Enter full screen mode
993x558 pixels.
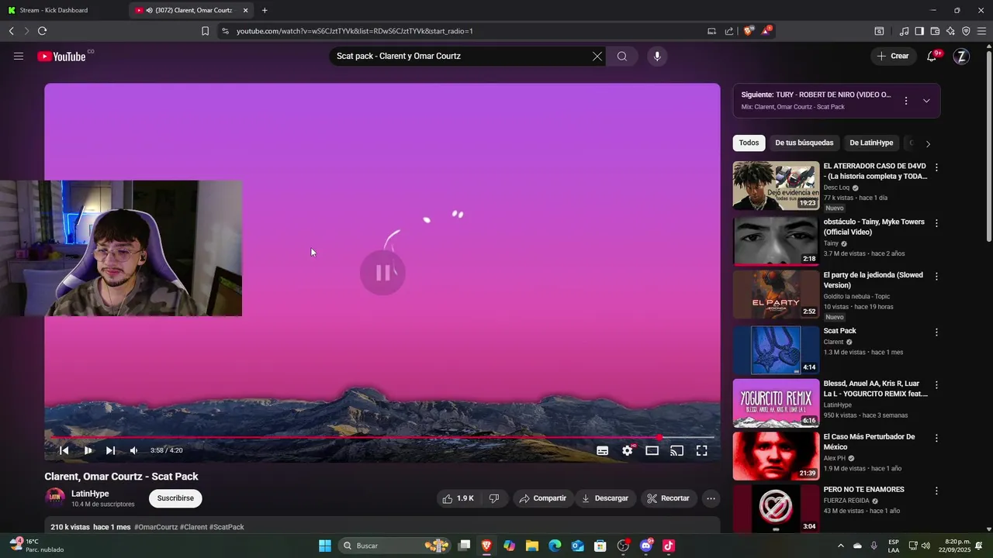tap(701, 450)
